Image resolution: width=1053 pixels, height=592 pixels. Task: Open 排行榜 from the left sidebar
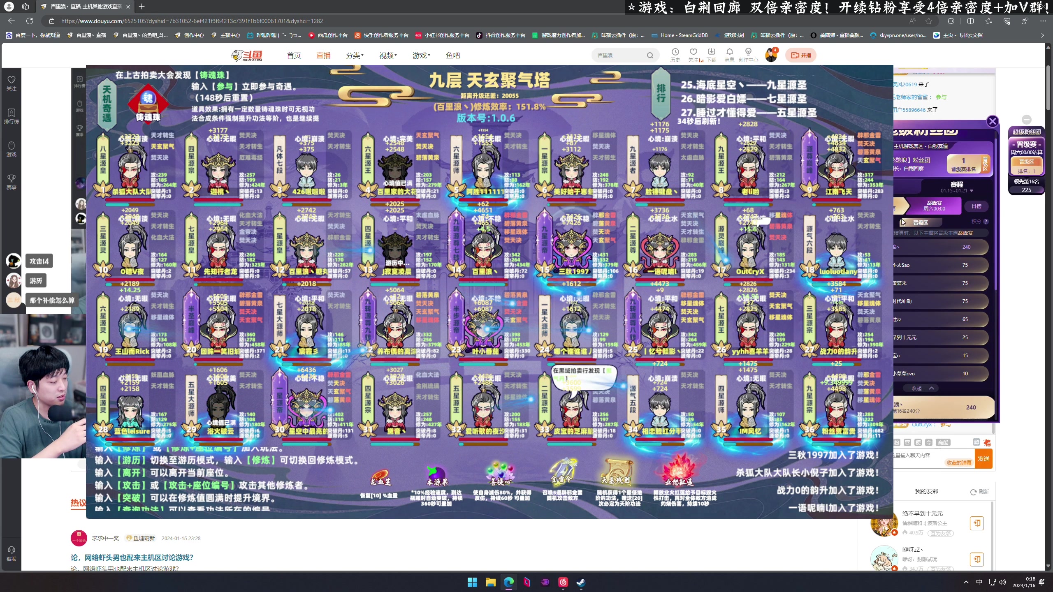(11, 116)
